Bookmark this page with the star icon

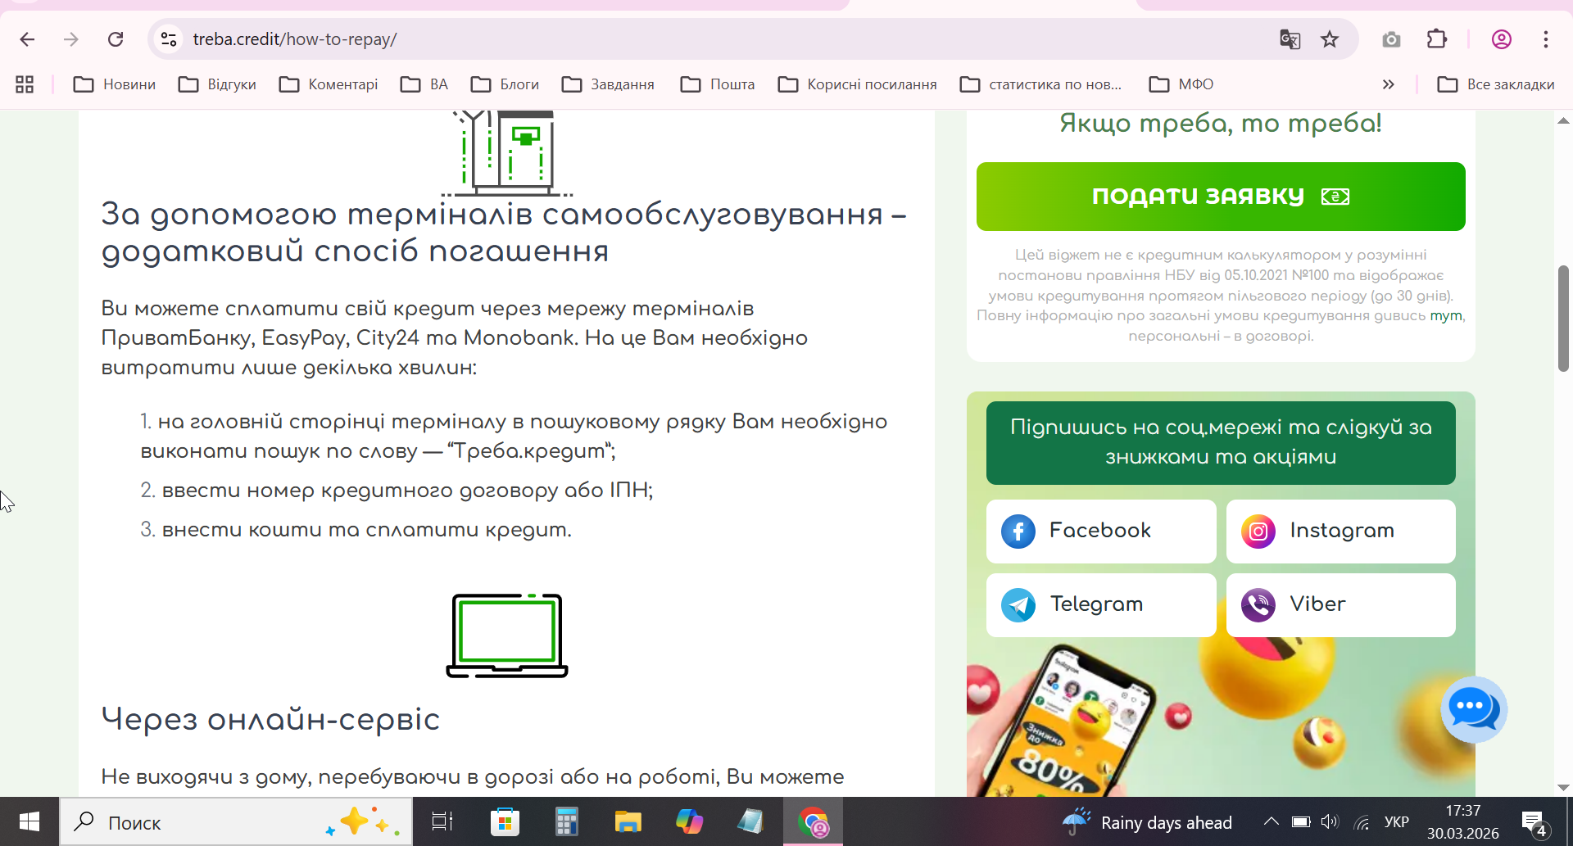click(x=1330, y=39)
